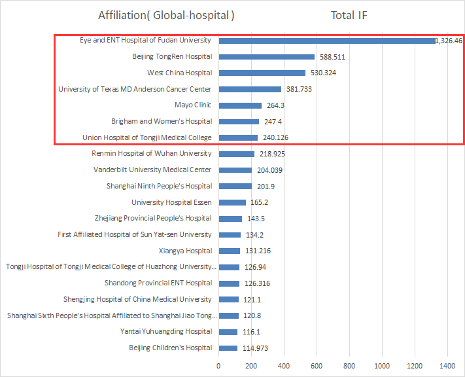The width and height of the screenshot is (465, 377).
Task: Click the West China Hospital label
Action: click(180, 73)
